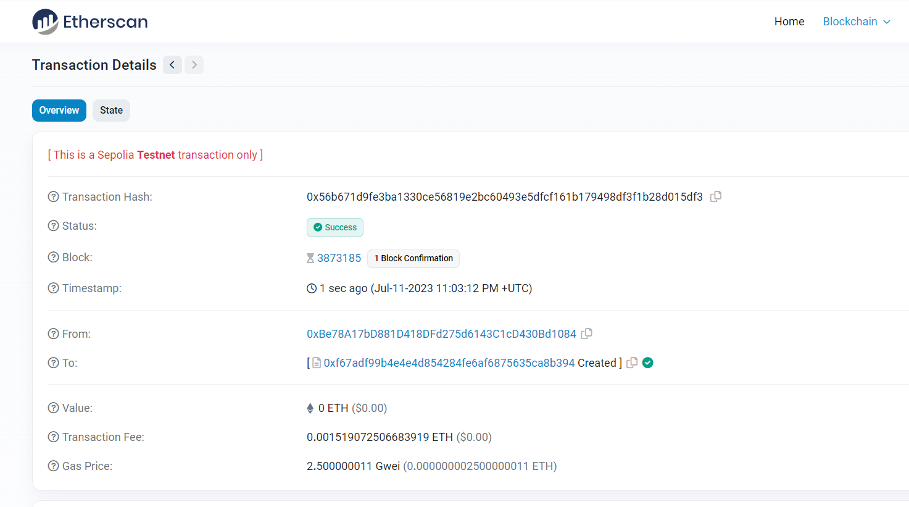
Task: Open sender address 0xBe78A17b link
Action: point(441,334)
